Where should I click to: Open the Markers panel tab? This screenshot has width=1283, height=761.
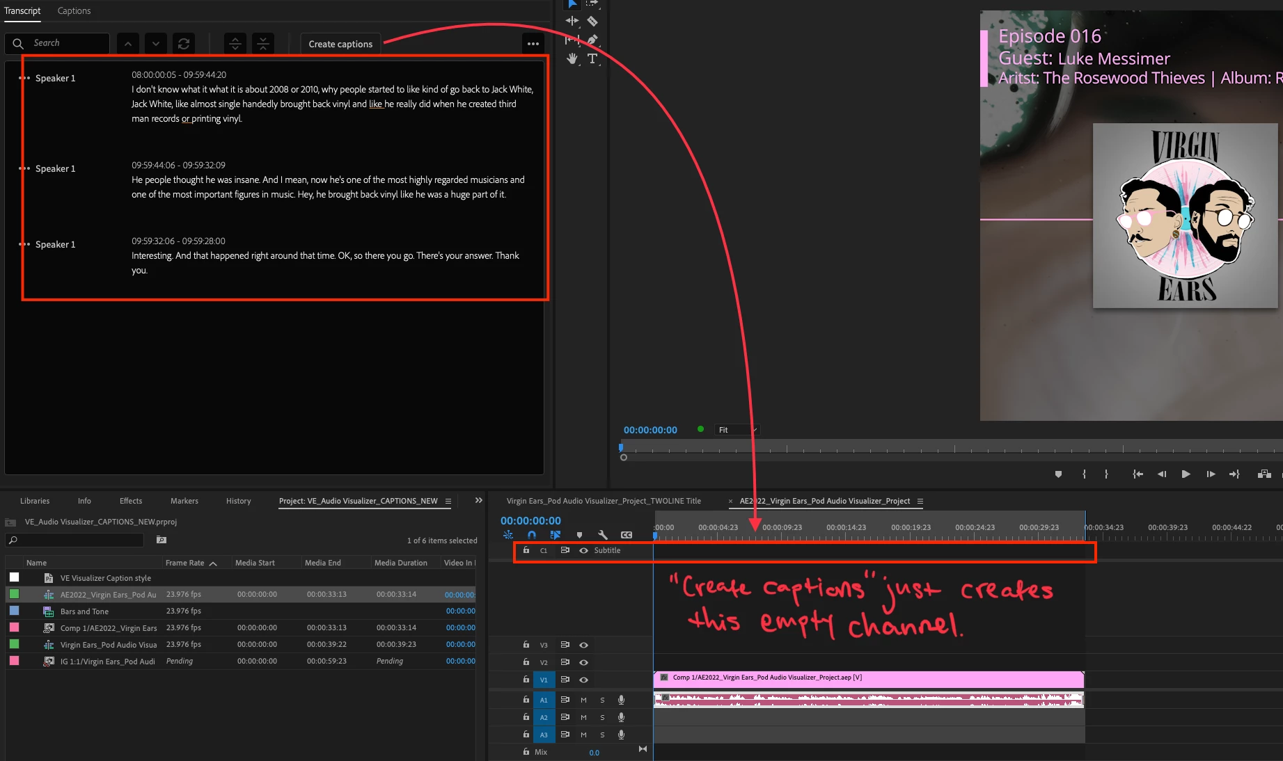click(x=184, y=501)
